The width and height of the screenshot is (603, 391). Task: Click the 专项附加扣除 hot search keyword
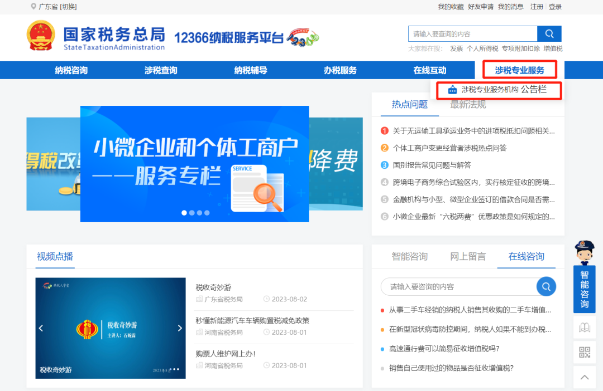[x=521, y=48]
